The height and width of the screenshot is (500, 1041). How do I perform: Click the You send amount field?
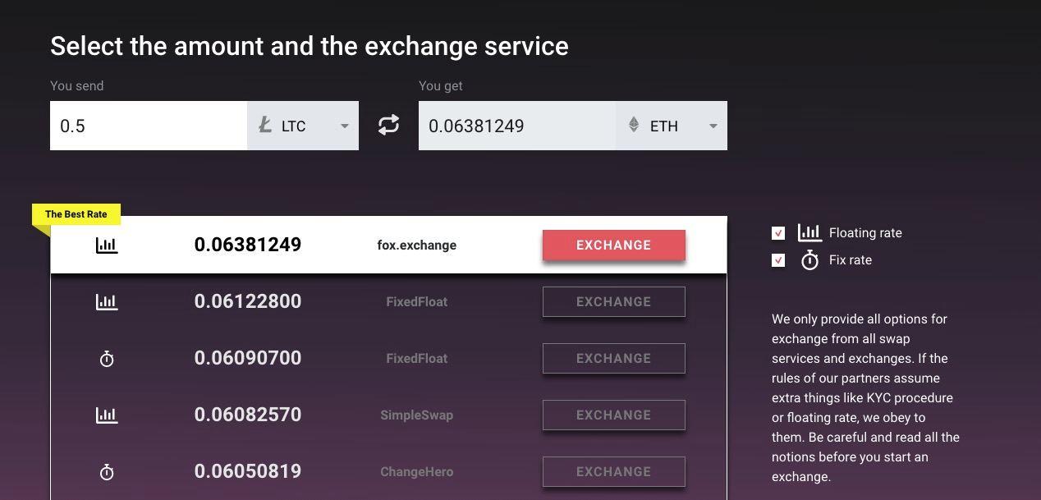(148, 126)
